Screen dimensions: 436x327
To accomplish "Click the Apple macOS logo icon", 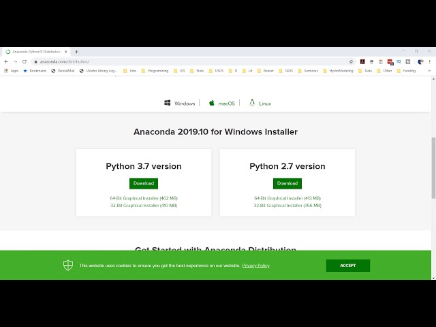I will (x=212, y=103).
